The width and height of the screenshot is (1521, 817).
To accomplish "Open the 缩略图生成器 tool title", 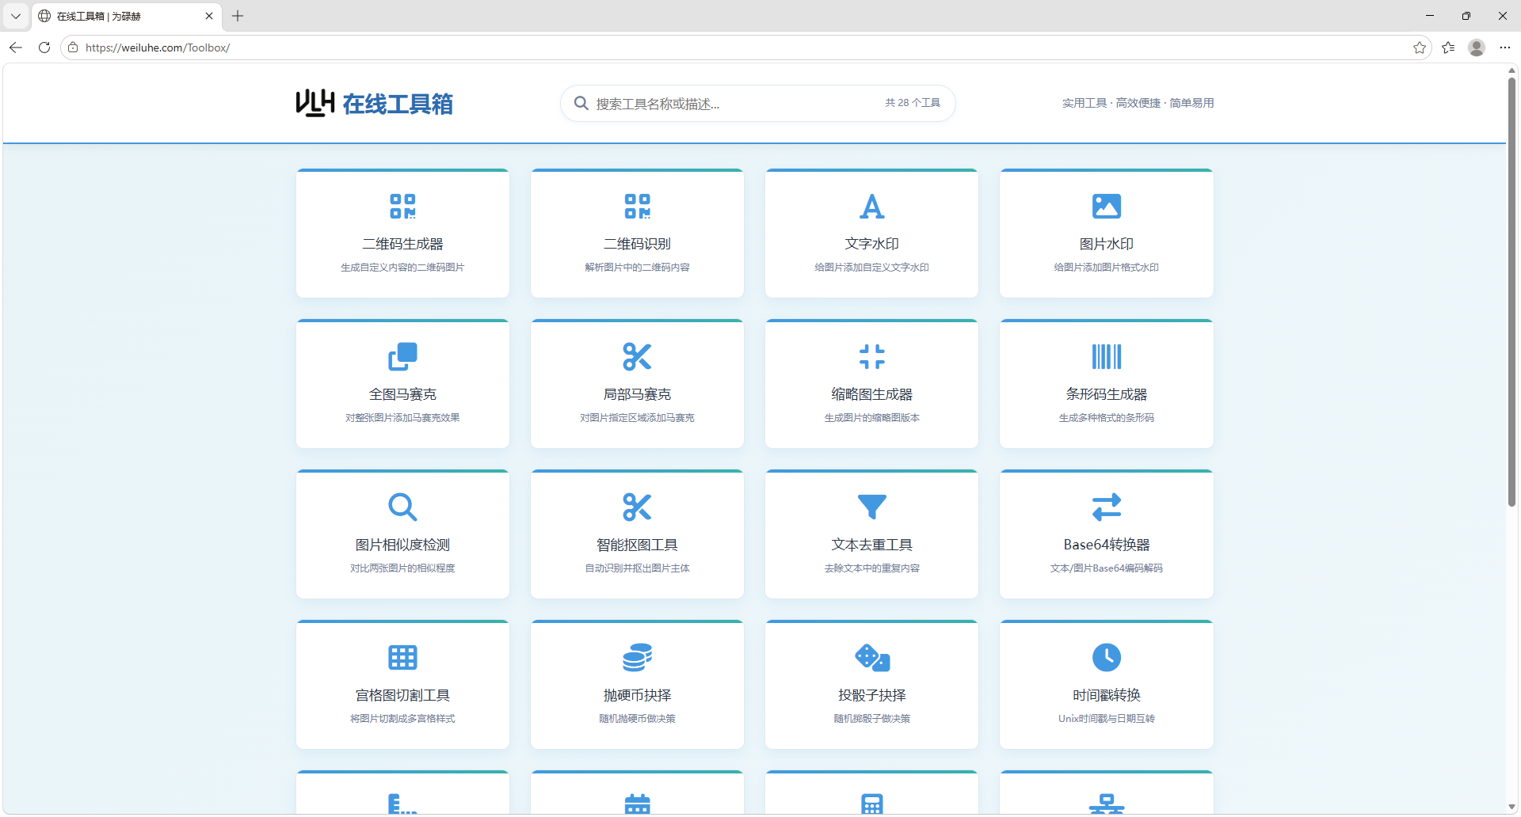I will [871, 394].
